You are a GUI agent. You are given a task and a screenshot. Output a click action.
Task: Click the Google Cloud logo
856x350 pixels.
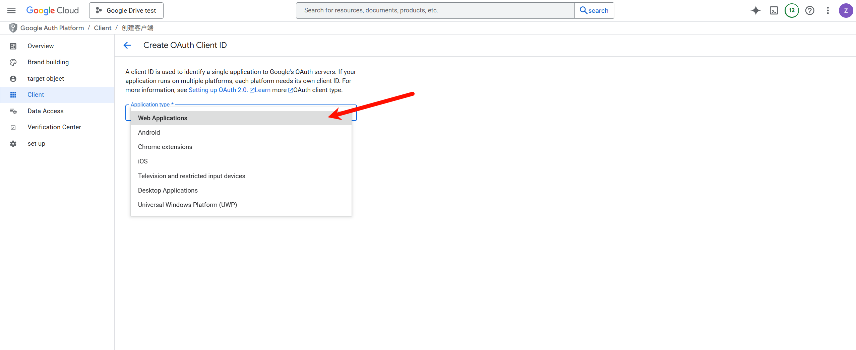(53, 10)
